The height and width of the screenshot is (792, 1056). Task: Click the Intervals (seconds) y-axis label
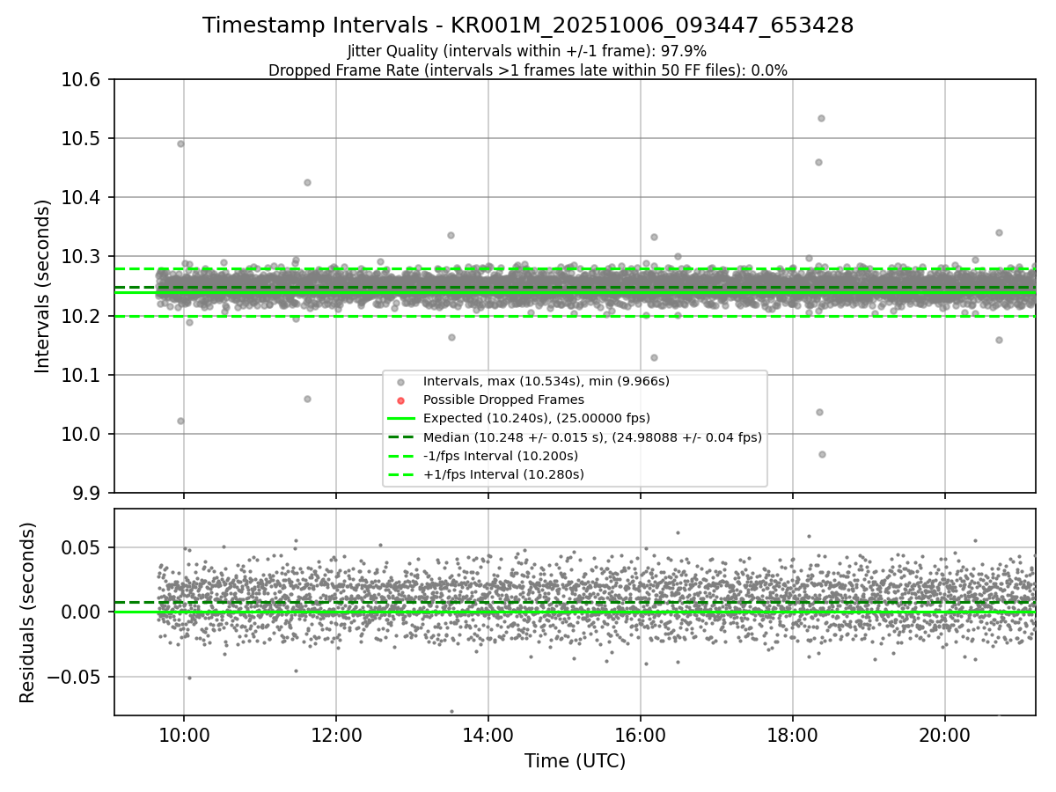tap(42, 286)
